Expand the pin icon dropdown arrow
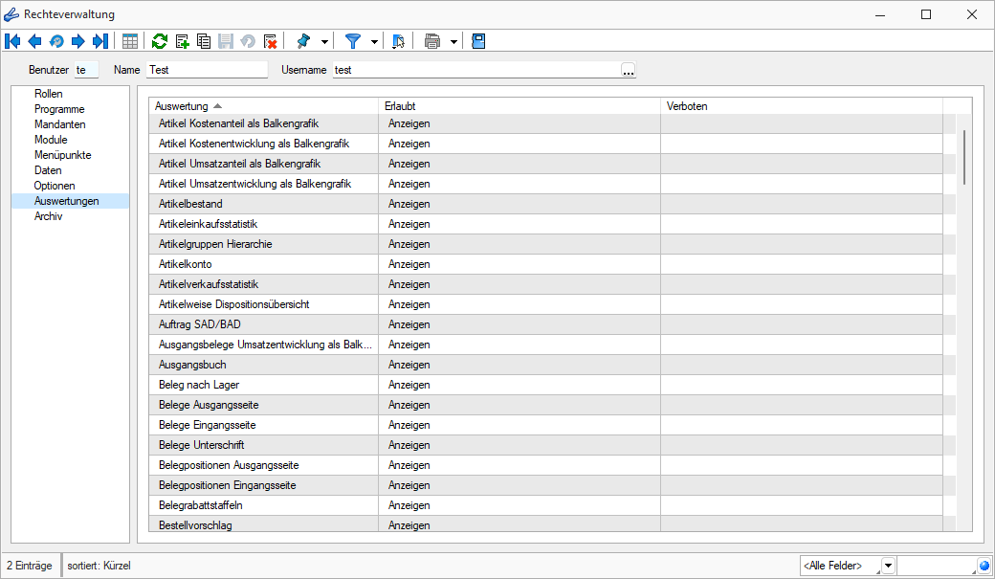 point(324,41)
